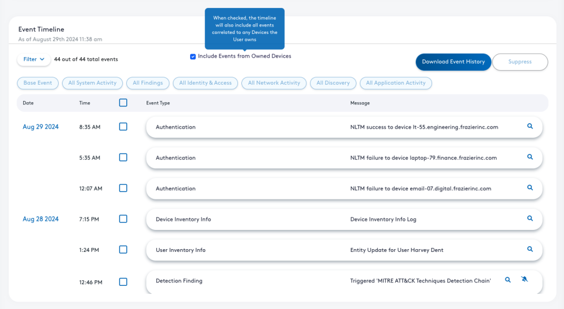Click the Event Type column header

click(158, 103)
